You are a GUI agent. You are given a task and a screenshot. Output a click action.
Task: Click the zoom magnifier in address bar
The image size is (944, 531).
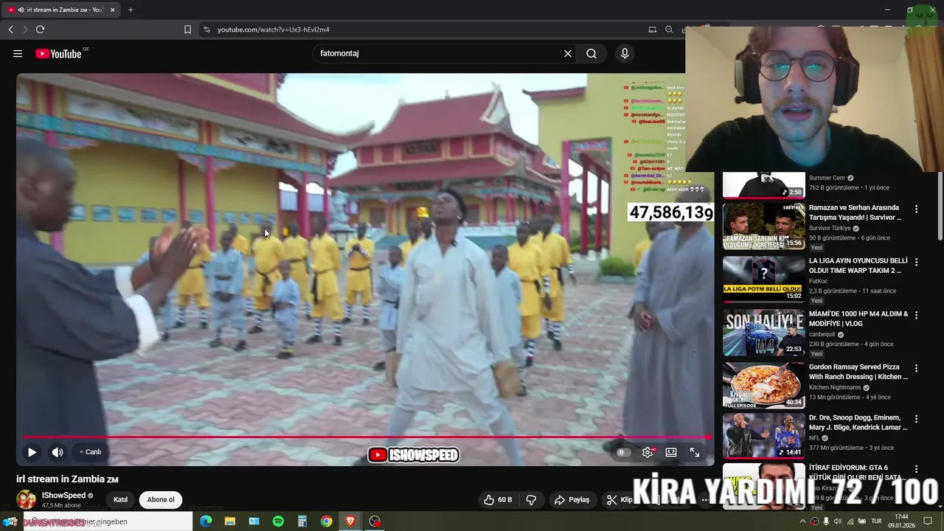(669, 29)
